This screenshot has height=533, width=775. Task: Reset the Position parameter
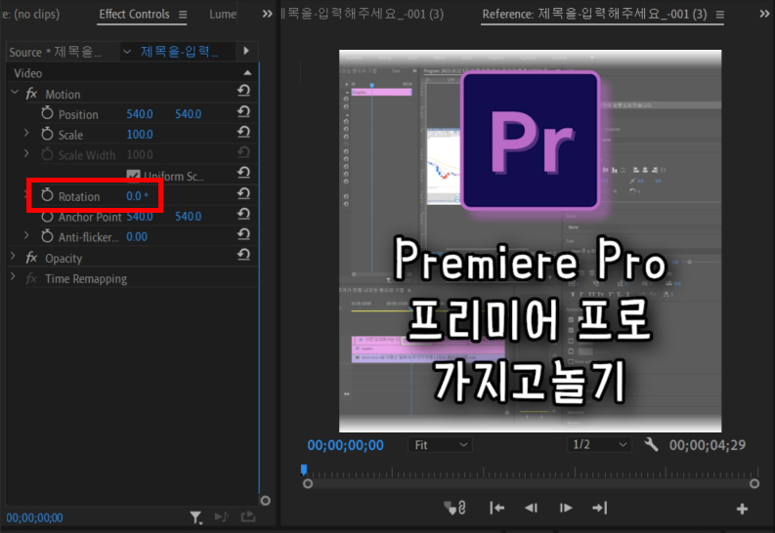[x=243, y=112]
